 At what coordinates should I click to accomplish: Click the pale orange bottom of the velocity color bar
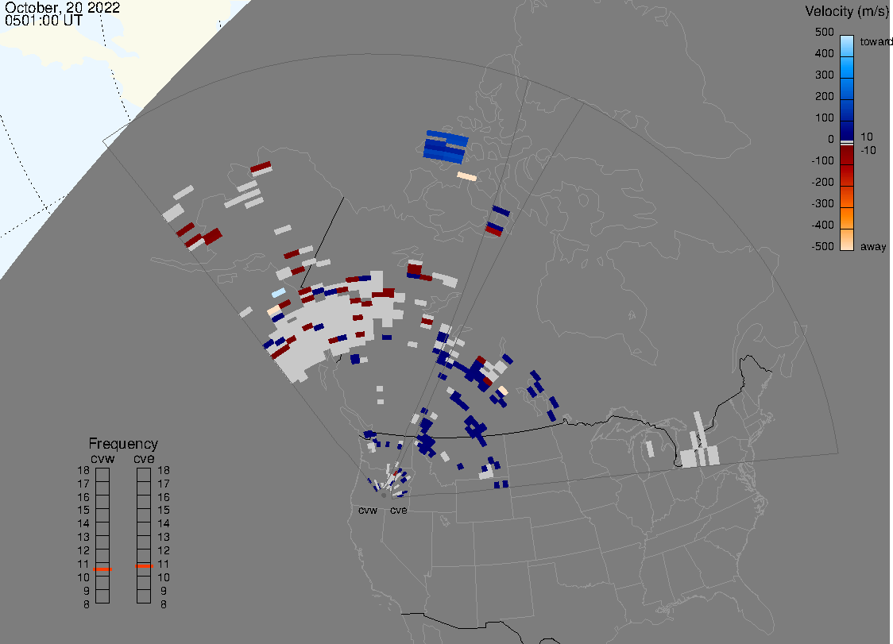[847, 240]
